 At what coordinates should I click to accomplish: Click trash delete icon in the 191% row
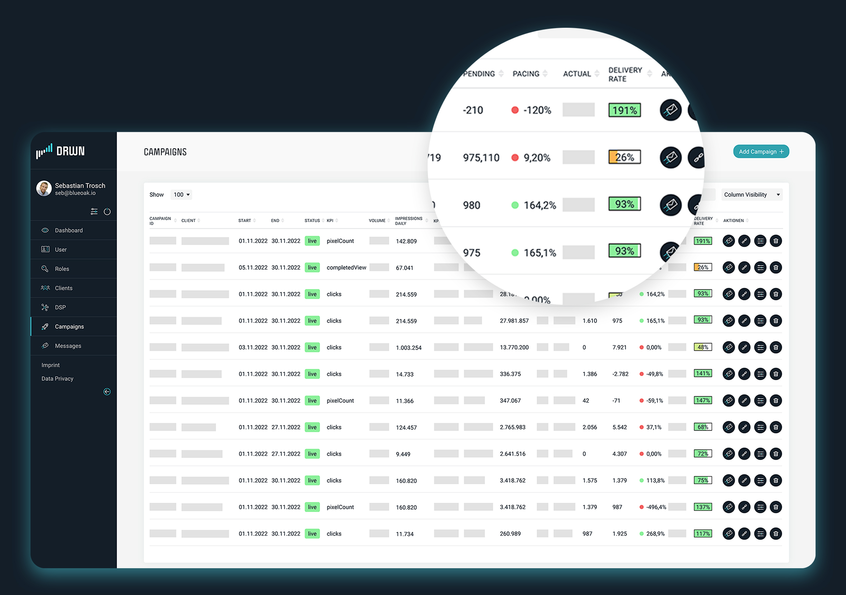(x=776, y=241)
